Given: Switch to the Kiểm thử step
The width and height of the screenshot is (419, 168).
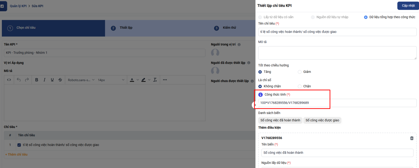Looking at the screenshot, I should coord(229,28).
